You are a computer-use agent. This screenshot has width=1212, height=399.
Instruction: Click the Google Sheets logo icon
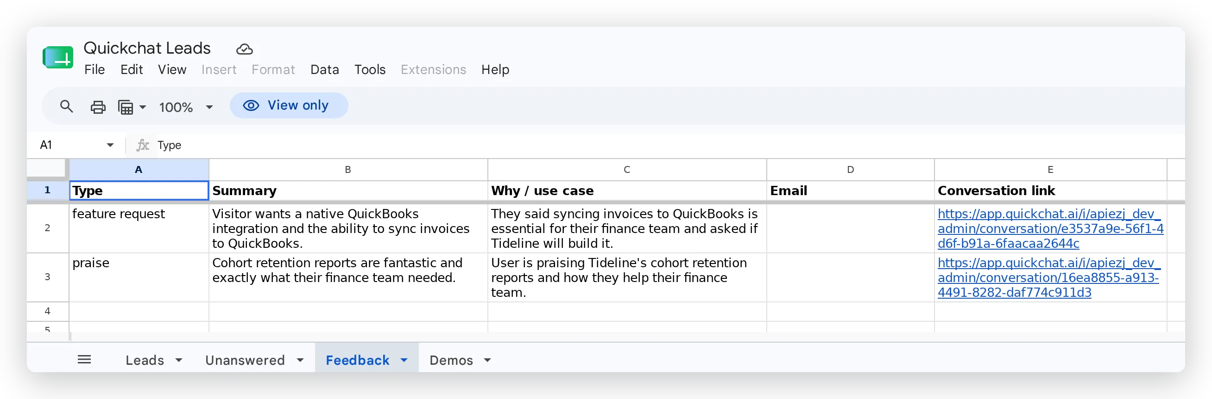(x=58, y=58)
